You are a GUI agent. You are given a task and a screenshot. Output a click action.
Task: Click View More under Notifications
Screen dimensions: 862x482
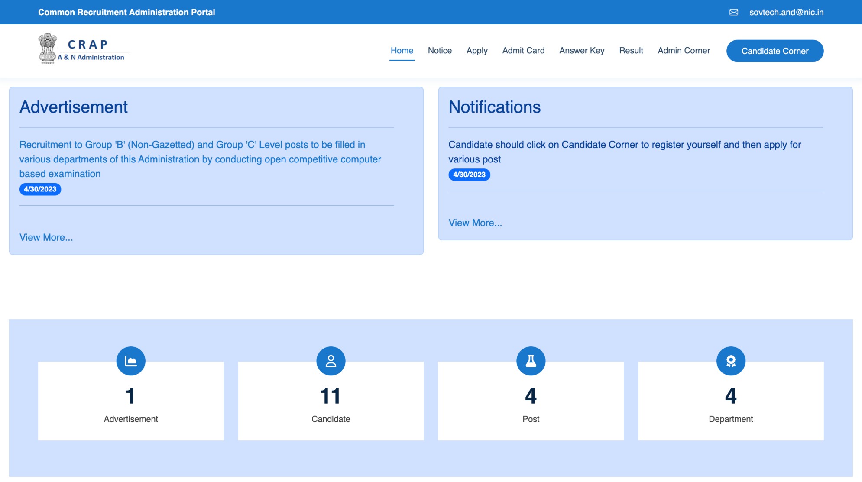(x=475, y=223)
